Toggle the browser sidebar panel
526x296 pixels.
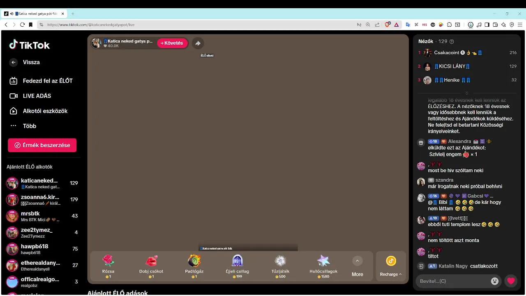(487, 25)
